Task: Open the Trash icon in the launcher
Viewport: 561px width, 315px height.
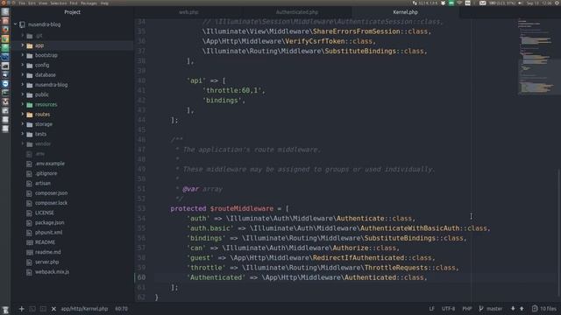Action: click(x=5, y=310)
